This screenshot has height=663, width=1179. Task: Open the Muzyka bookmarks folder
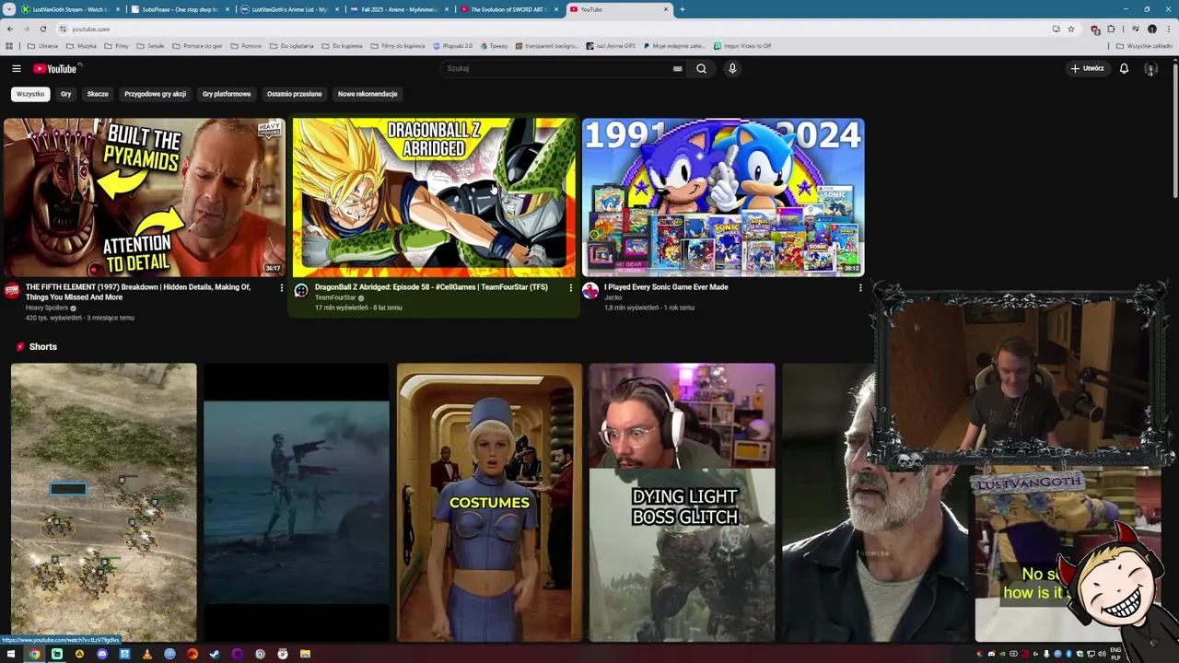(81, 46)
